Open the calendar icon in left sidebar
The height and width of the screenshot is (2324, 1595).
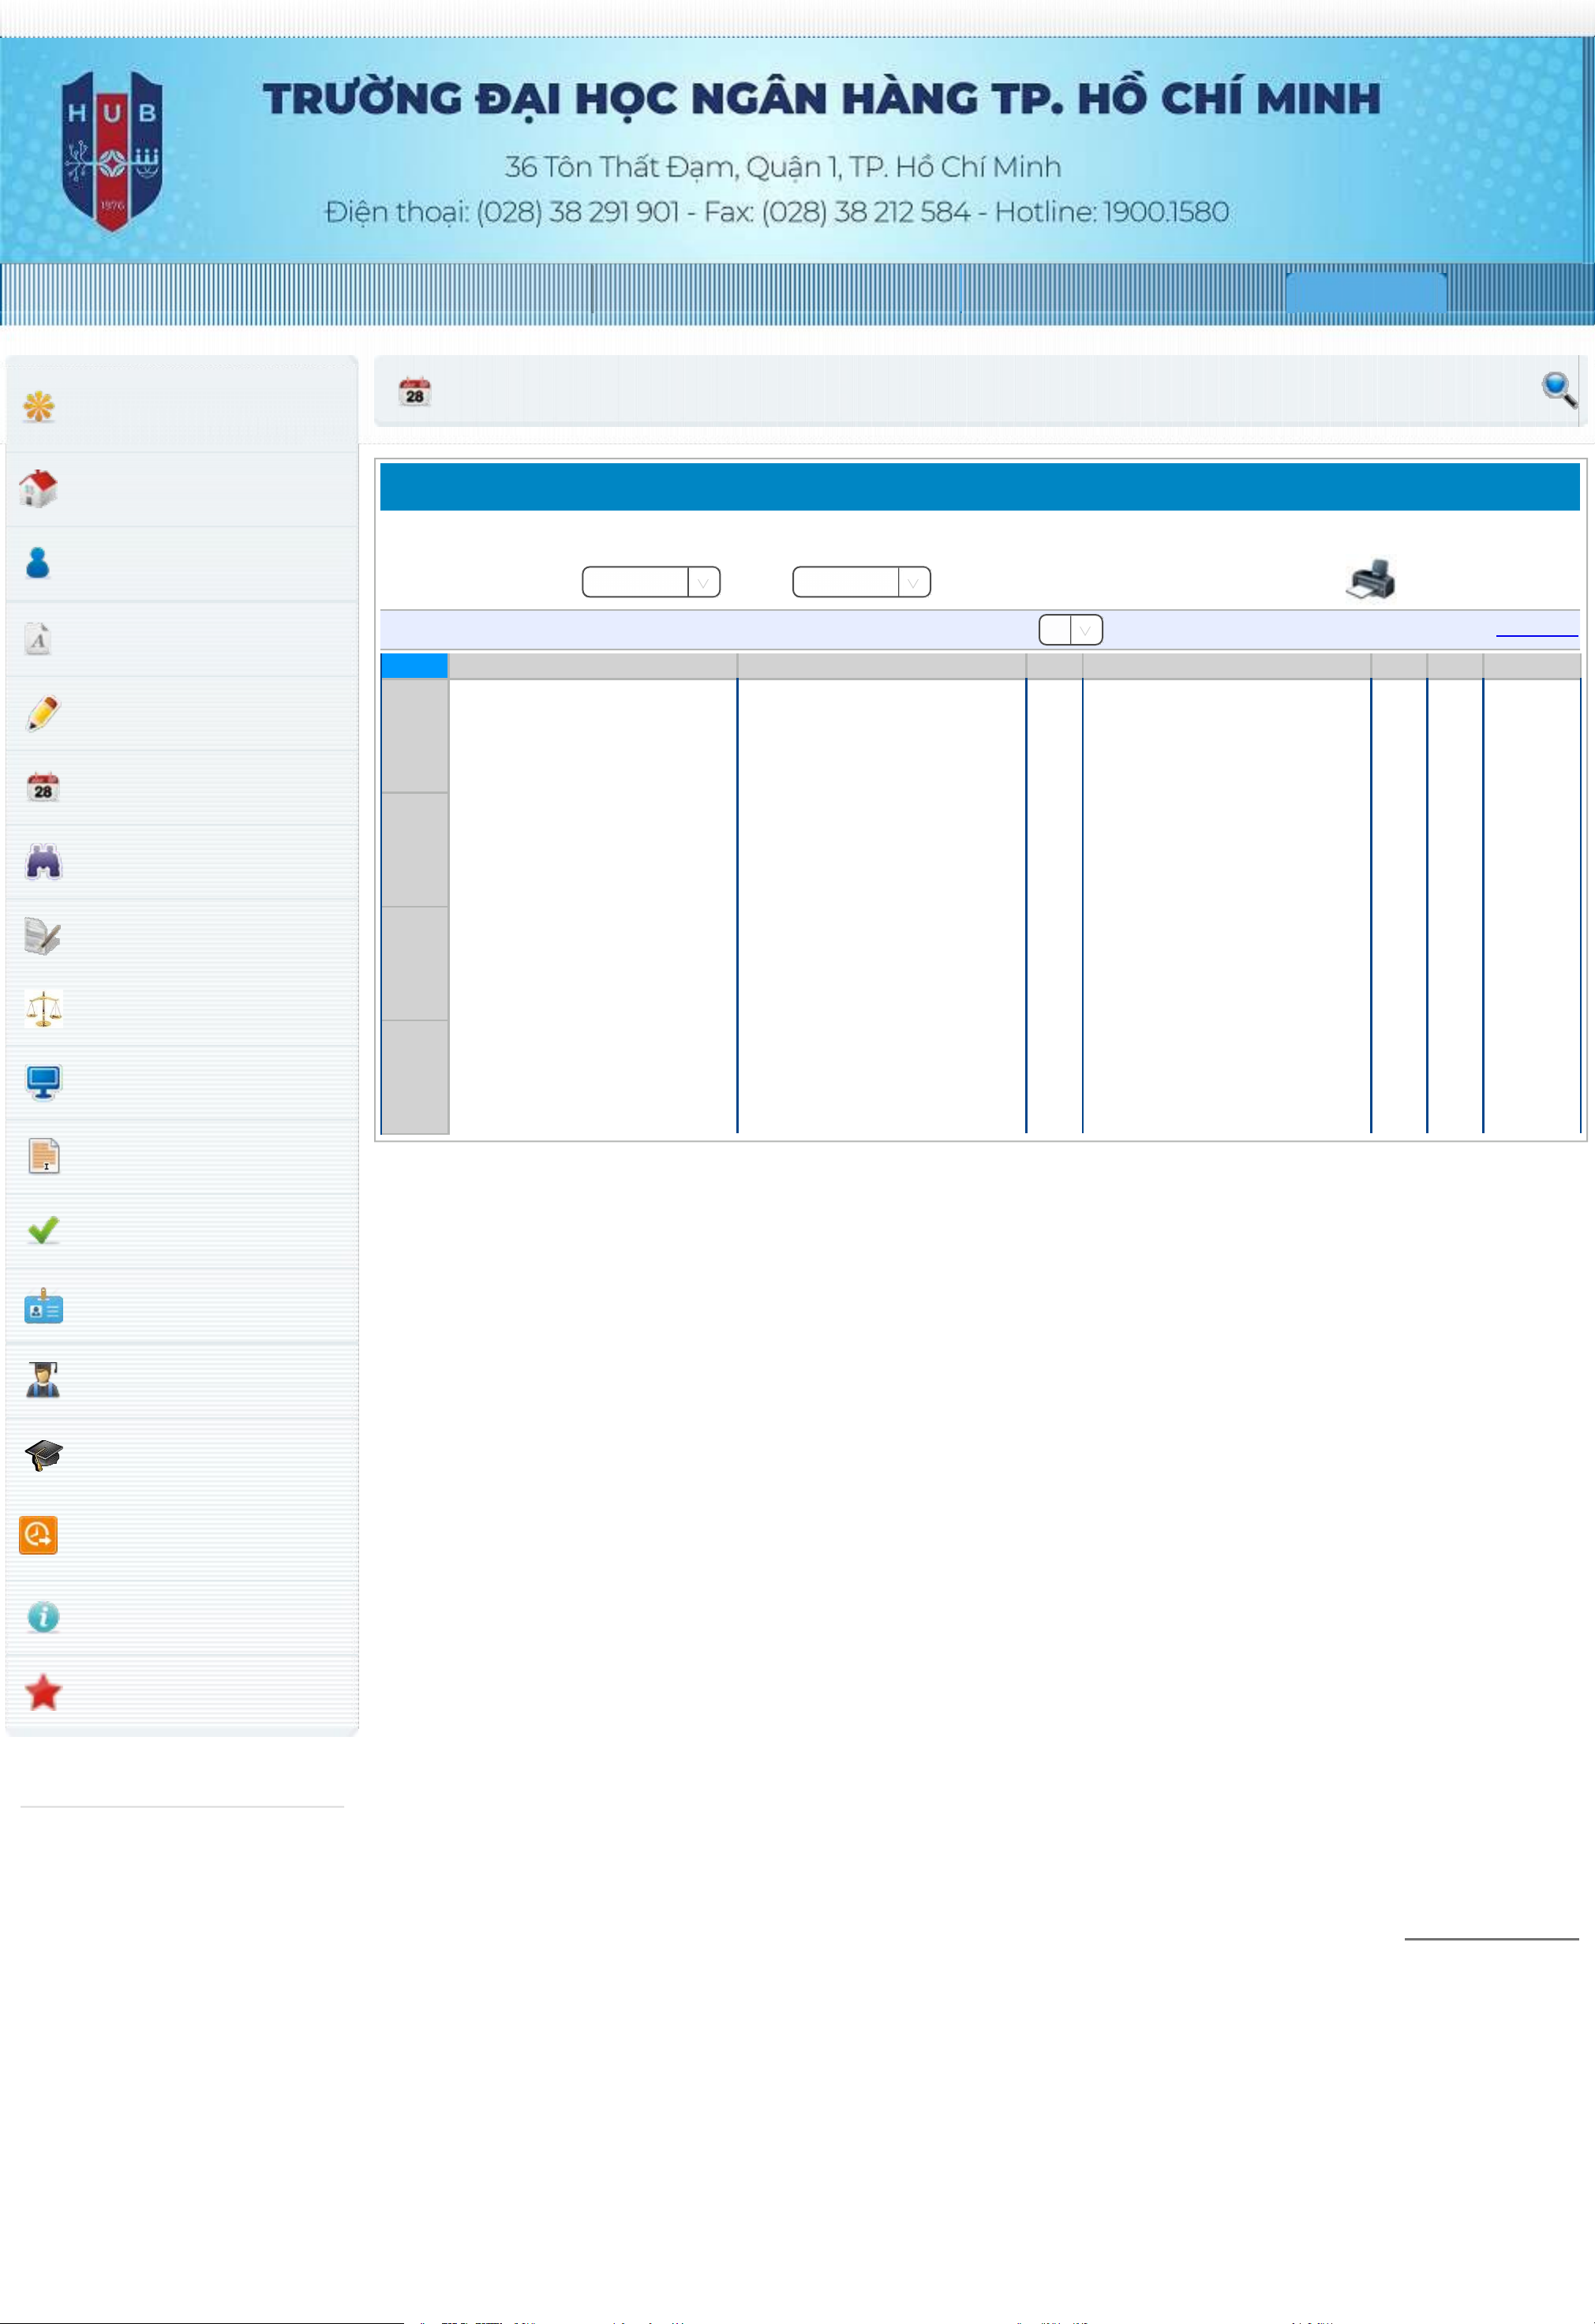pyautogui.click(x=42, y=787)
